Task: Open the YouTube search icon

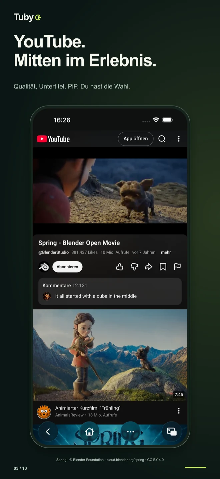Action: tap(162, 139)
